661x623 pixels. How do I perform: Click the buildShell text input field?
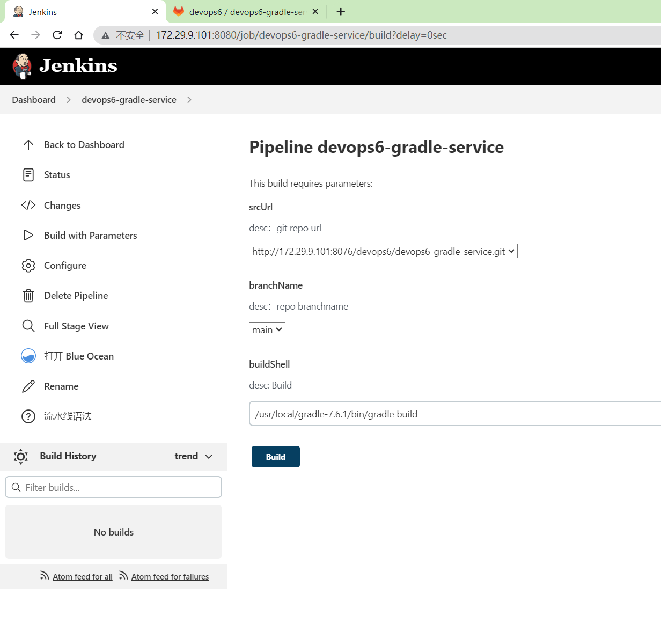click(455, 414)
